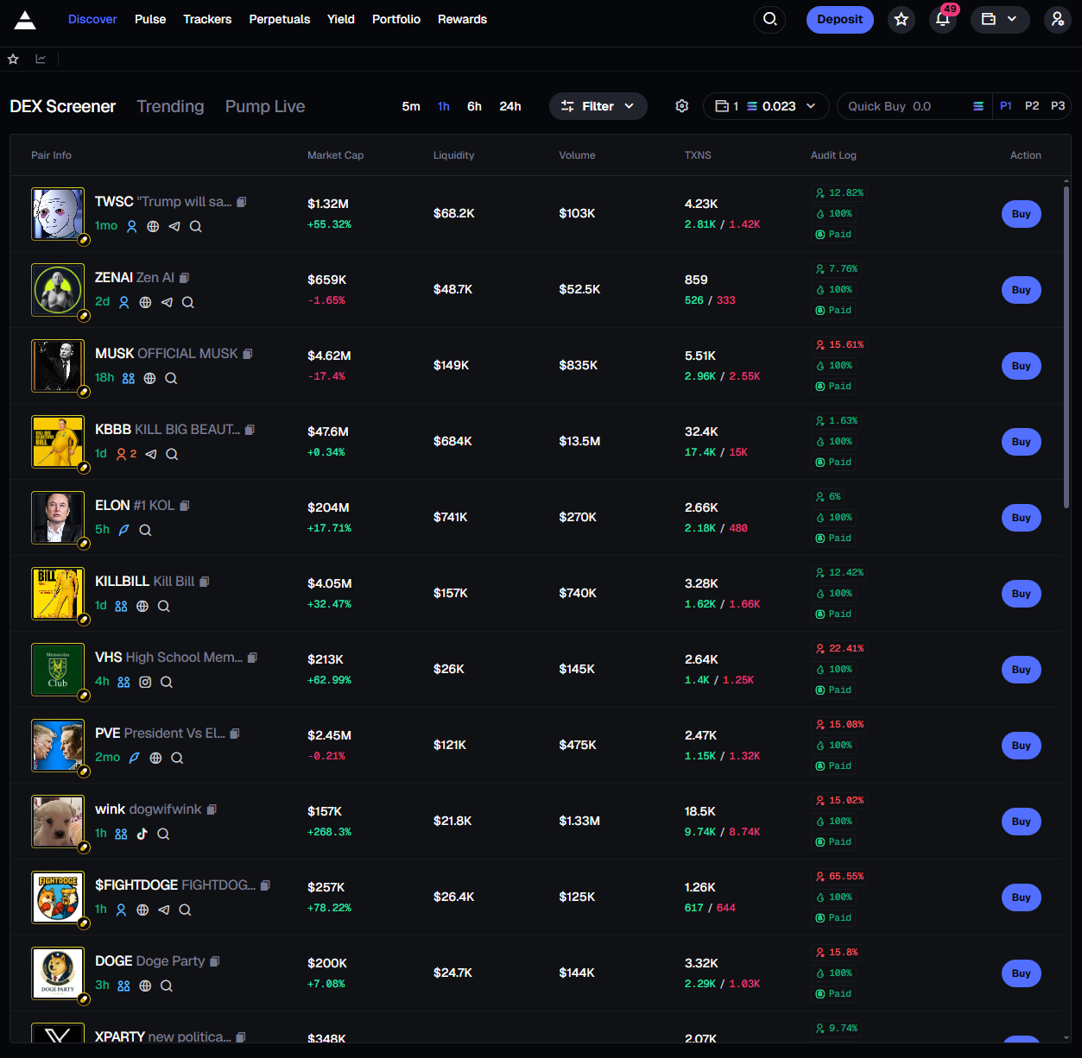Open the Rewards page
The height and width of the screenshot is (1058, 1082).
point(462,19)
